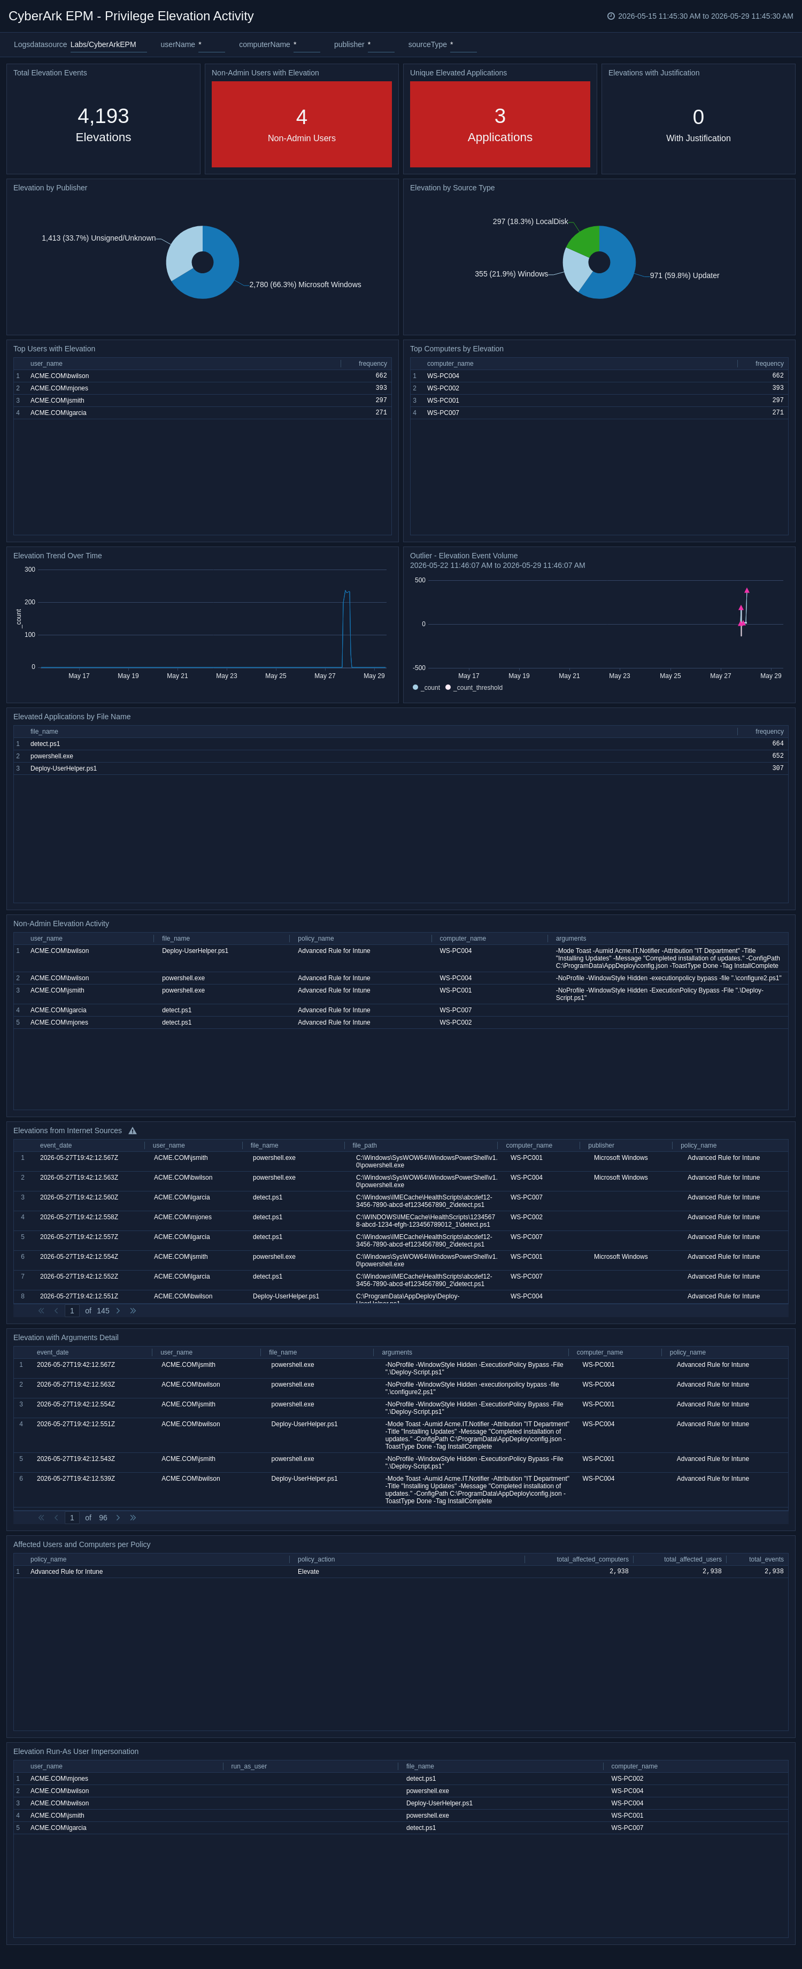Jump to last page of Arguments Detail table
Image resolution: width=802 pixels, height=1969 pixels.
click(133, 1518)
